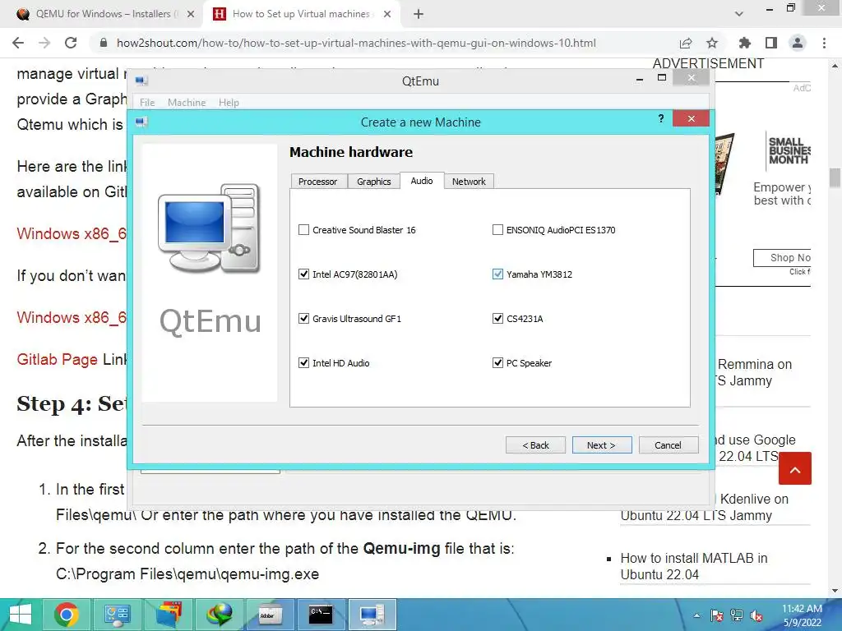Select the Audio tab
This screenshot has height=631, width=842.
pyautogui.click(x=422, y=181)
